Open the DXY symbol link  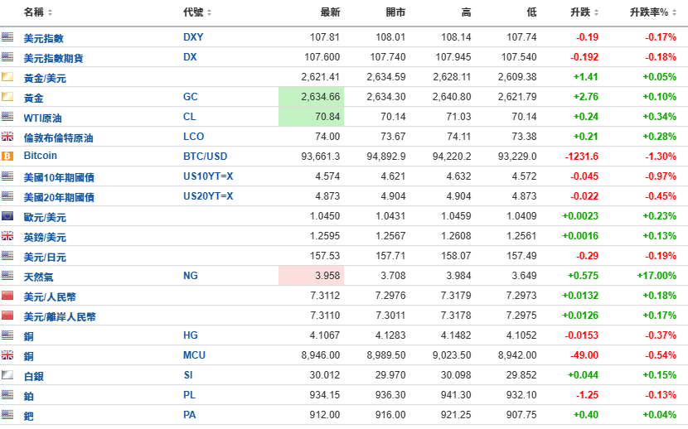pos(193,37)
